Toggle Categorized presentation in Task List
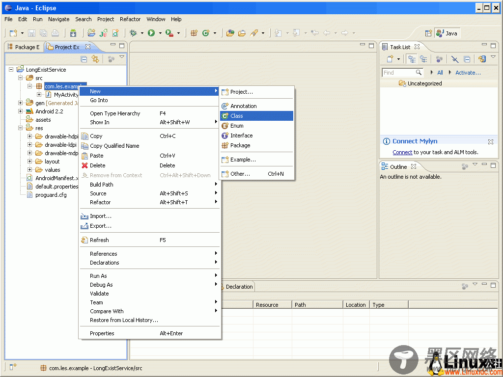This screenshot has width=503, height=377. coord(412,59)
